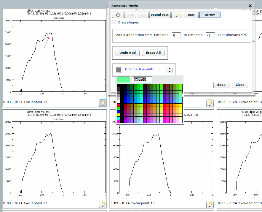
Task: Click the red arrowhead annotation on top-left plot
Action: [48, 38]
